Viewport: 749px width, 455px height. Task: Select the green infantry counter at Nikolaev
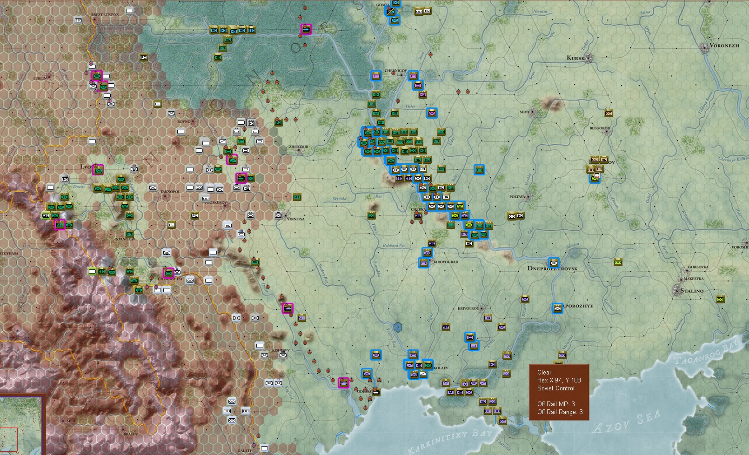coord(428,365)
